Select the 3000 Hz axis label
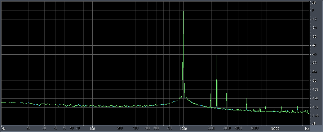This screenshot has width=323, height=132. pos(227,128)
